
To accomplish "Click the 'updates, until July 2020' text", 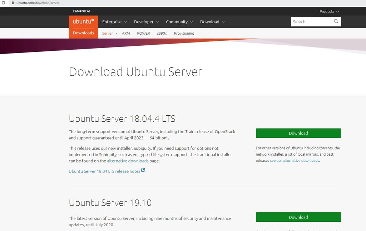I will point(91,225).
